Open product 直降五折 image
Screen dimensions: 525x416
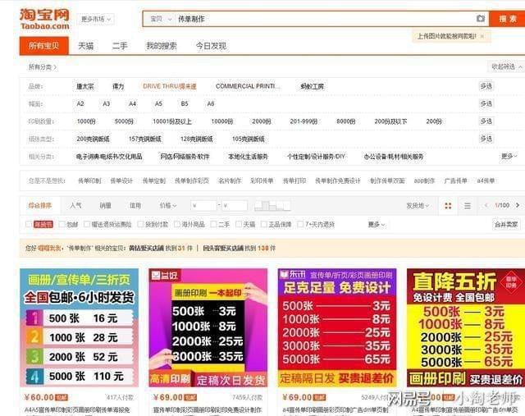tap(466, 327)
